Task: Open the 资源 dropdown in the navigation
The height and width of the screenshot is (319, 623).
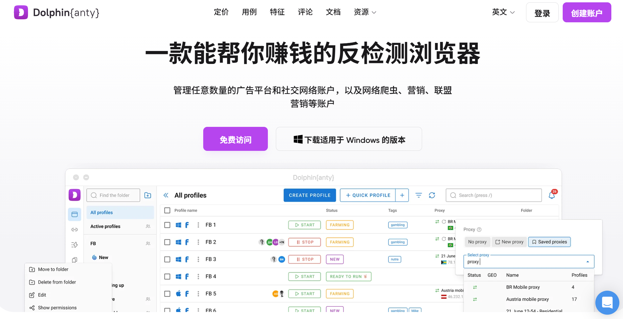Action: tap(364, 12)
